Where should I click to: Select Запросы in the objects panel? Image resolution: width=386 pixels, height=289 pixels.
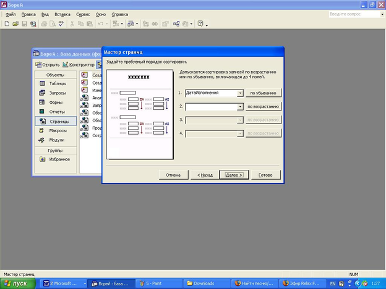57,93
